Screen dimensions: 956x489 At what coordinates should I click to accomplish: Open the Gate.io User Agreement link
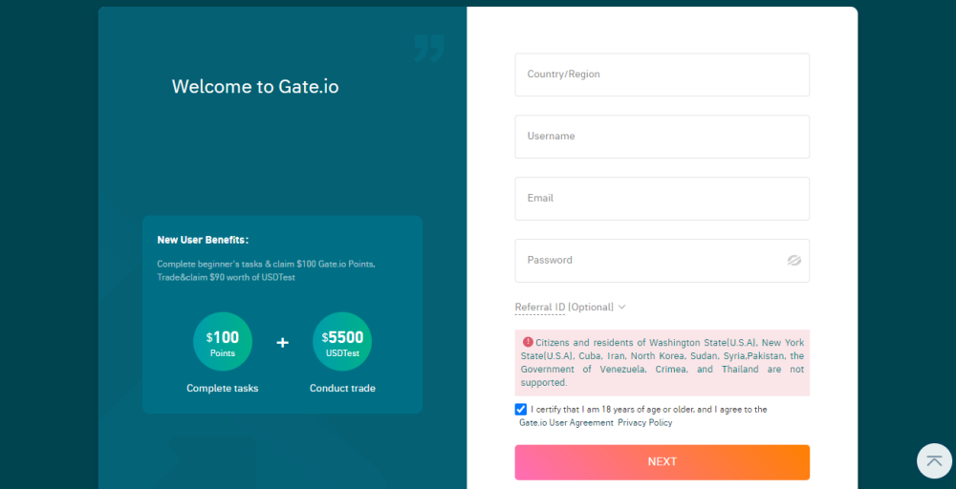[566, 422]
